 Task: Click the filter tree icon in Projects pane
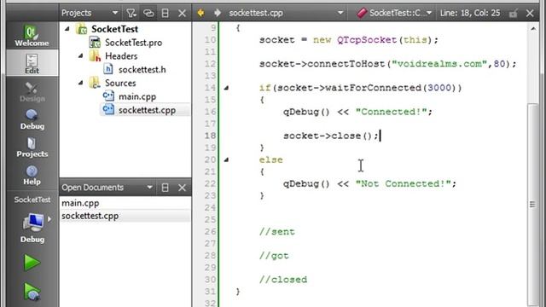[x=131, y=14]
